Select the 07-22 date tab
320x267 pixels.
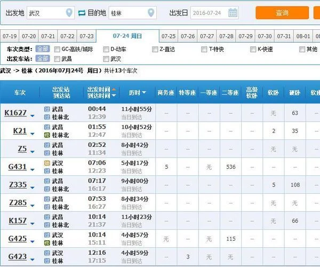[67, 36]
